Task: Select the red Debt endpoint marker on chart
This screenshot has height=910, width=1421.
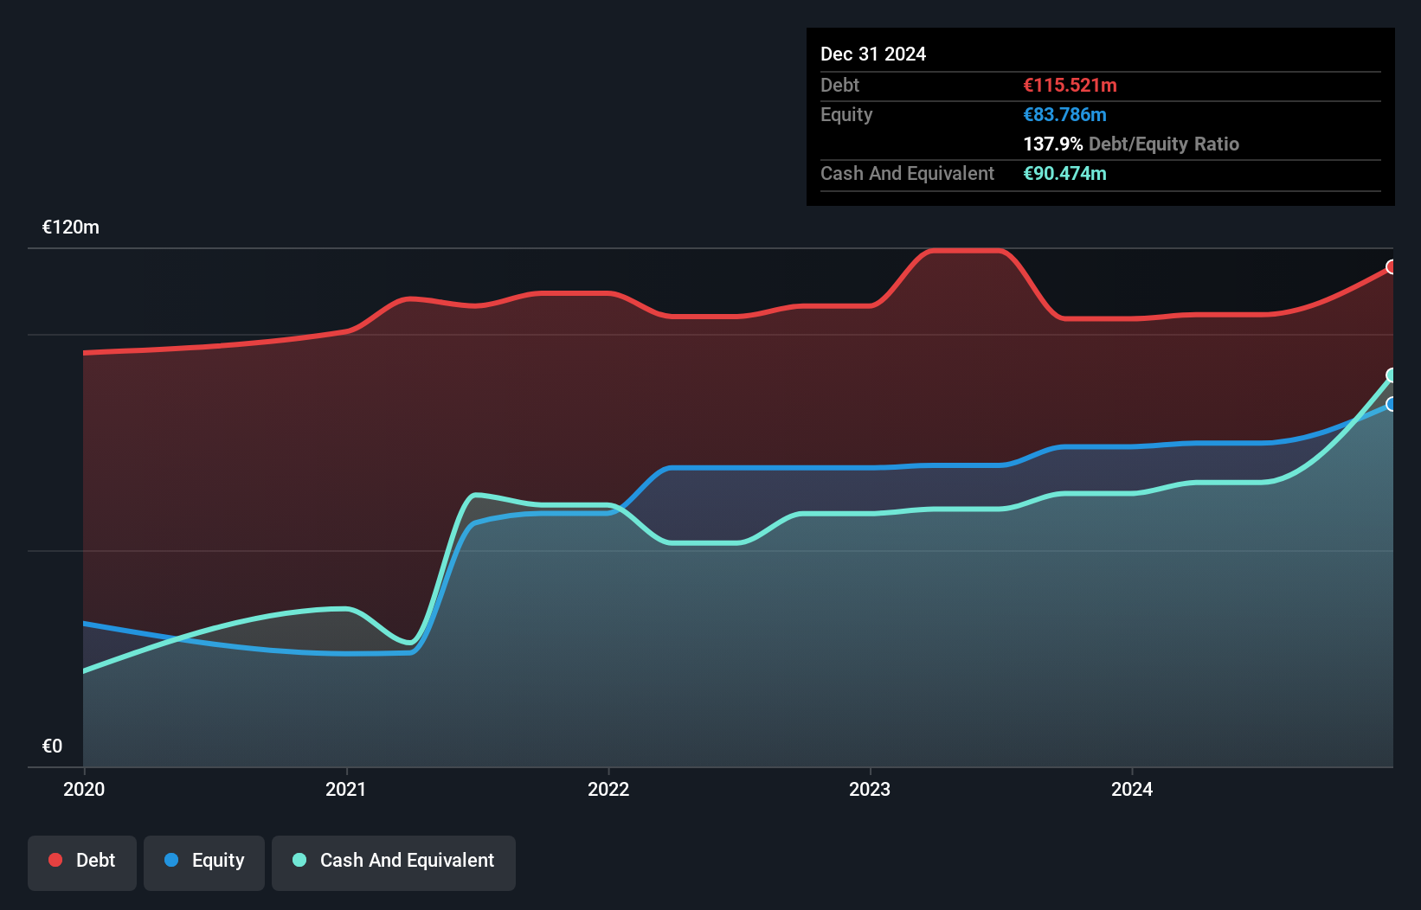Action: 1392,267
